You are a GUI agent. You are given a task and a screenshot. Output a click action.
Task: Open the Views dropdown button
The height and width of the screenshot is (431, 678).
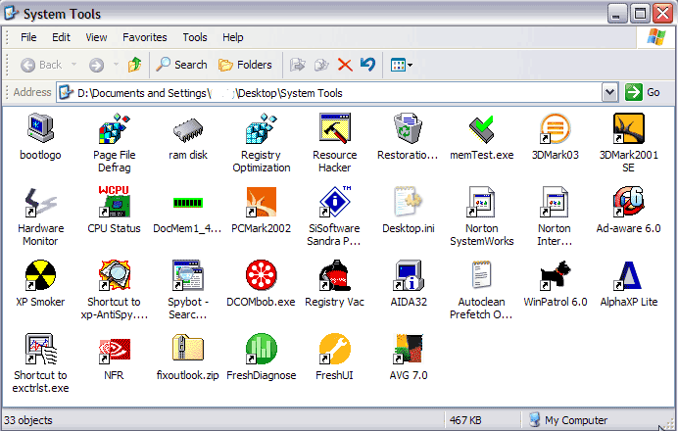pos(401,66)
